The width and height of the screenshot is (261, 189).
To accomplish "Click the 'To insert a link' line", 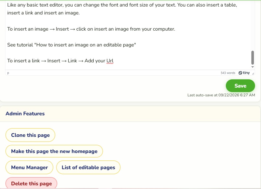I will 60,61.
